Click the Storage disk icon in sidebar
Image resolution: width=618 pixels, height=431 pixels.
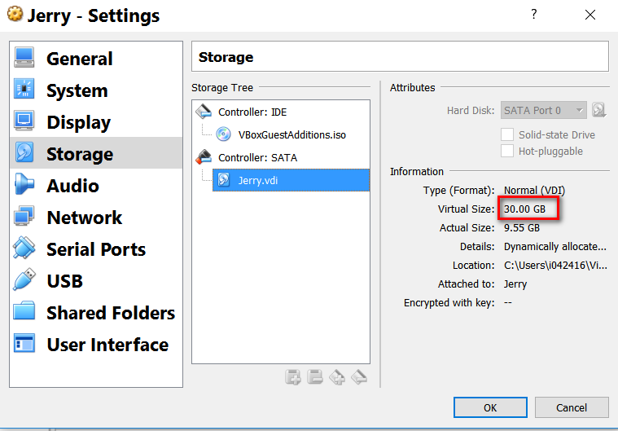(x=24, y=152)
